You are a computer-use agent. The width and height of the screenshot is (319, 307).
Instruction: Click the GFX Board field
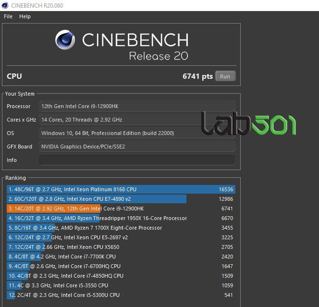(137, 147)
